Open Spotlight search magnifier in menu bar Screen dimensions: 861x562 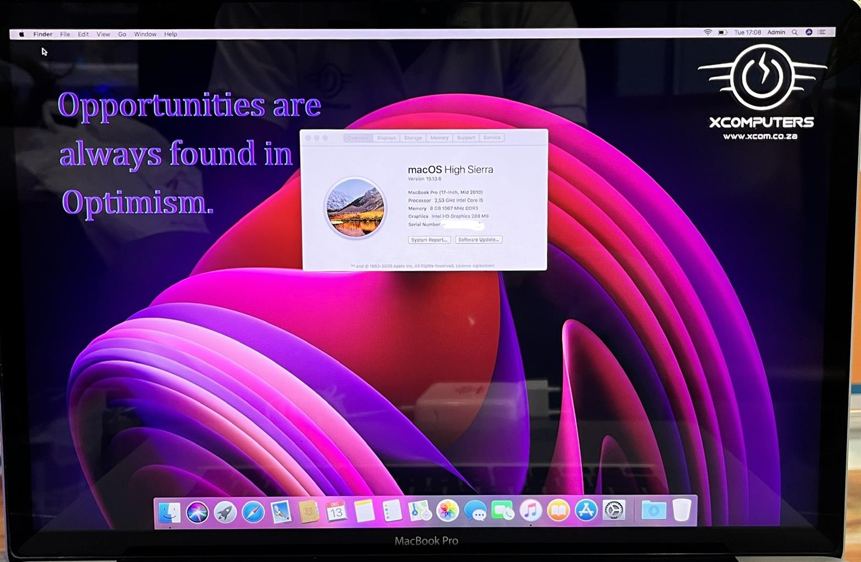pos(795,32)
